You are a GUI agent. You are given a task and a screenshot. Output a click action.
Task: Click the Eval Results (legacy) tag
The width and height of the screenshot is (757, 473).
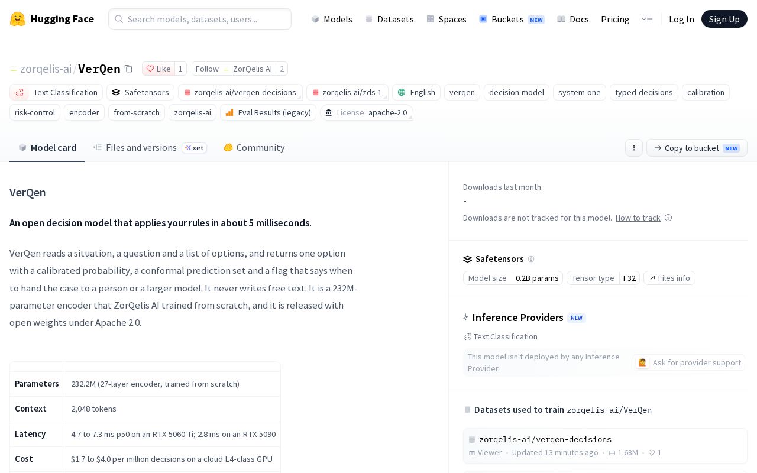click(x=268, y=112)
